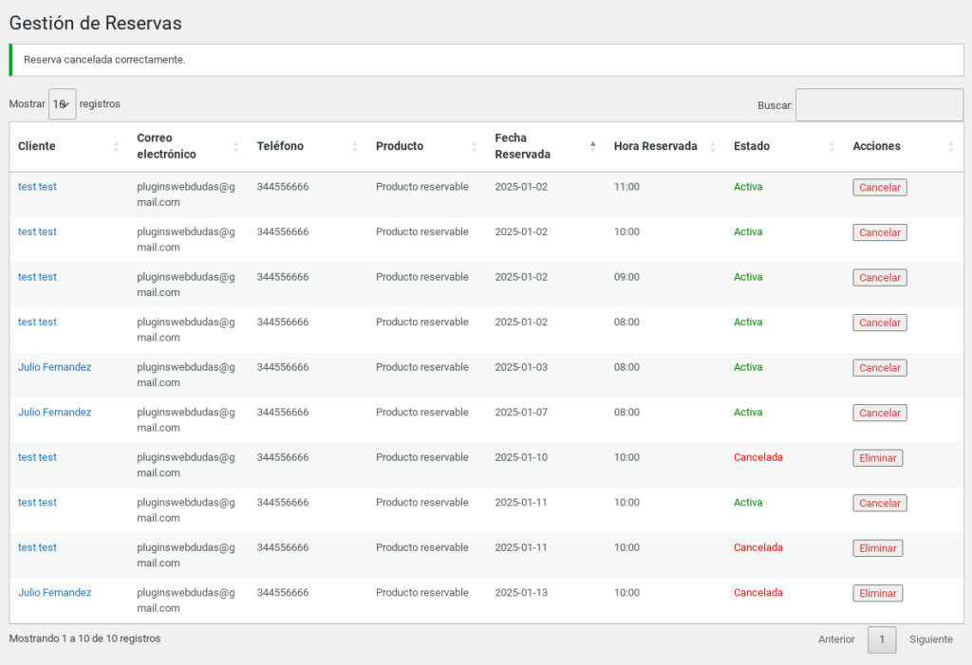The height and width of the screenshot is (665, 972).
Task: Go to Anterior page
Action: pyautogui.click(x=836, y=639)
